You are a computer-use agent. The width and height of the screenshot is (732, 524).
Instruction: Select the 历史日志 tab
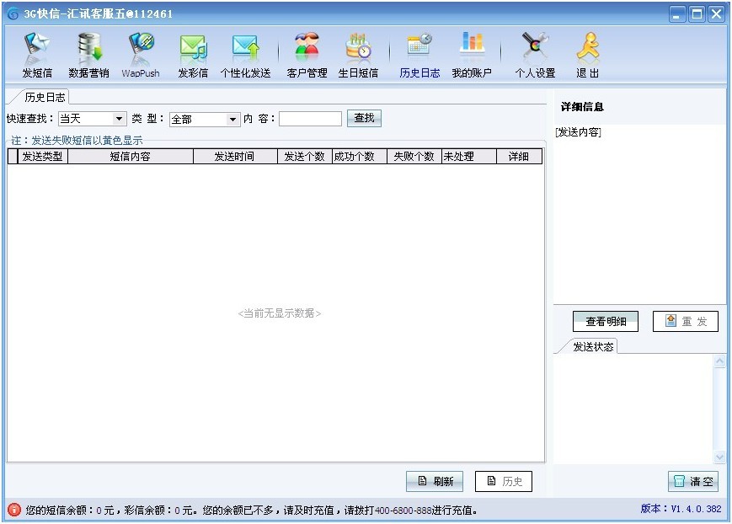[x=45, y=97]
